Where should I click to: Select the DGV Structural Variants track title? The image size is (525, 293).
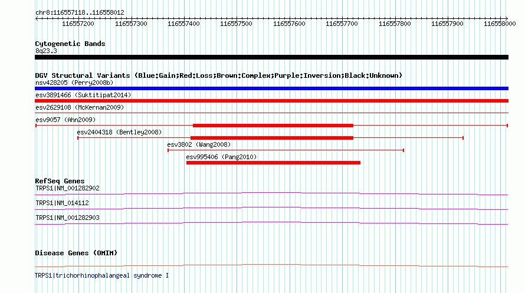218,75
